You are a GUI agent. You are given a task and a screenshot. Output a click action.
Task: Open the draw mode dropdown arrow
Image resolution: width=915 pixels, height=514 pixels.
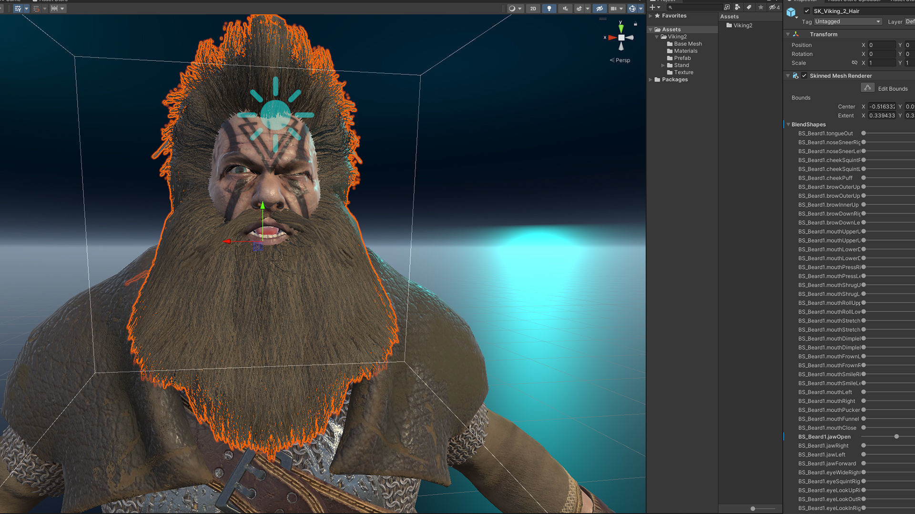(x=520, y=9)
